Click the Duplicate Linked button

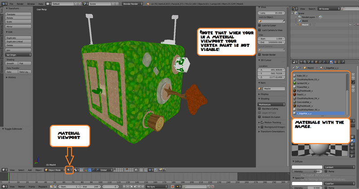tap(18, 42)
